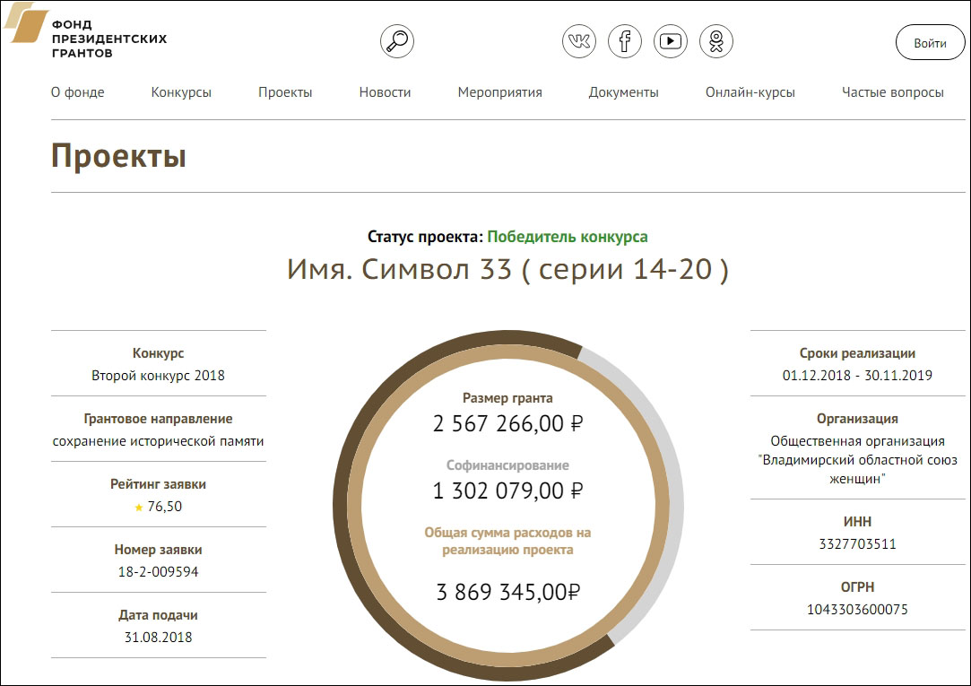Open the Онлайн-курсы section
Viewport: 971px width, 686px height.
(750, 92)
